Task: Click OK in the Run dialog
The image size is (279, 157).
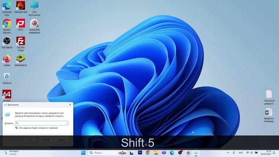Action: [x=30, y=140]
